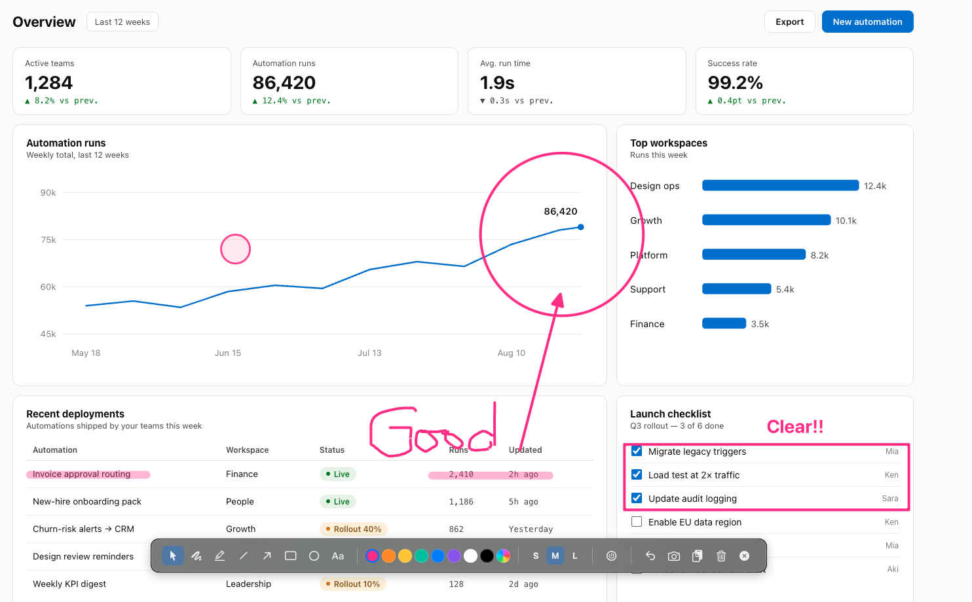Click the Rollout 40% status badge
The image size is (972, 602).
pyautogui.click(x=354, y=529)
